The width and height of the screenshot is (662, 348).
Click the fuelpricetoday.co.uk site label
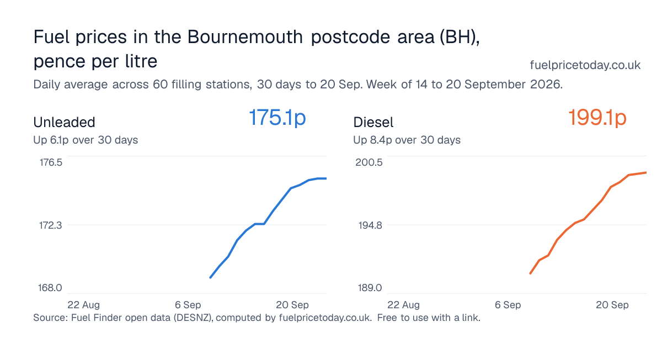coord(585,65)
